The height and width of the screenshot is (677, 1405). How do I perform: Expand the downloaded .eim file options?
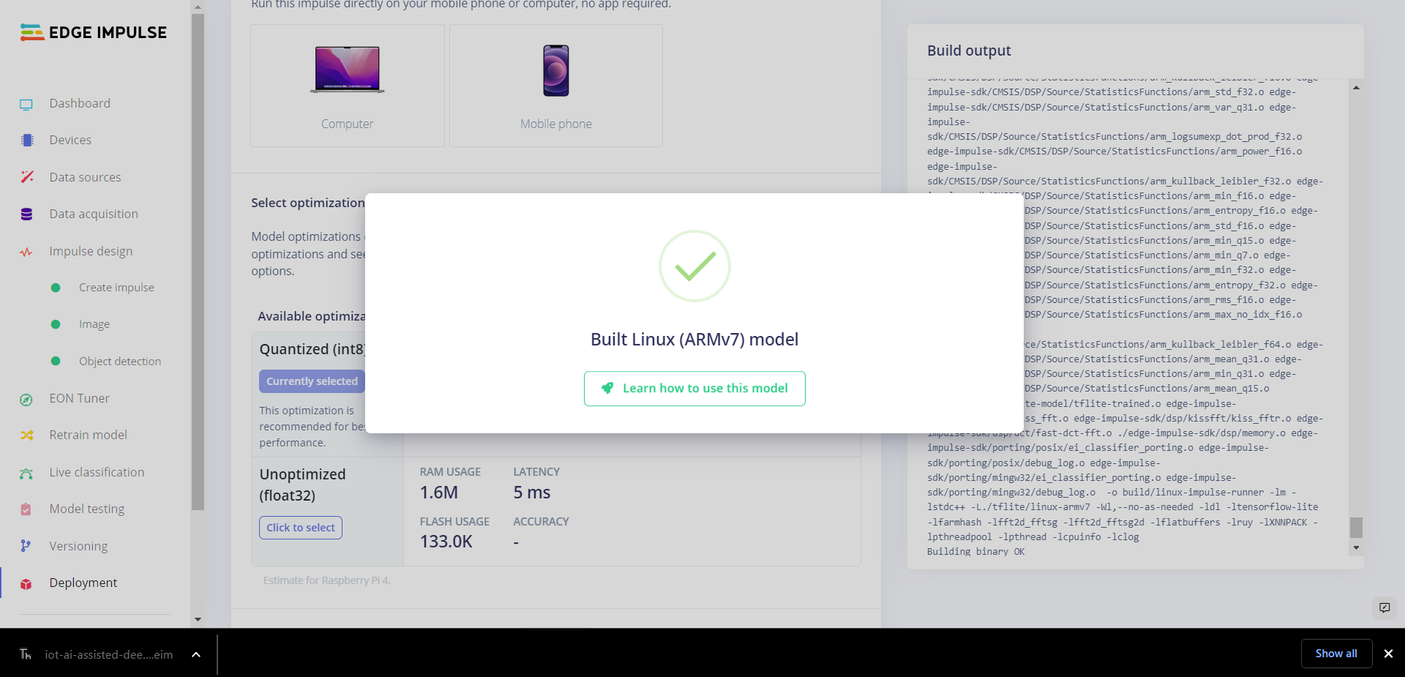pyautogui.click(x=196, y=654)
